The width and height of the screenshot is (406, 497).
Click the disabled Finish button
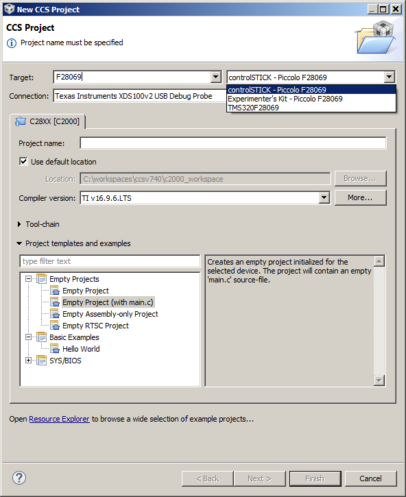(315, 478)
